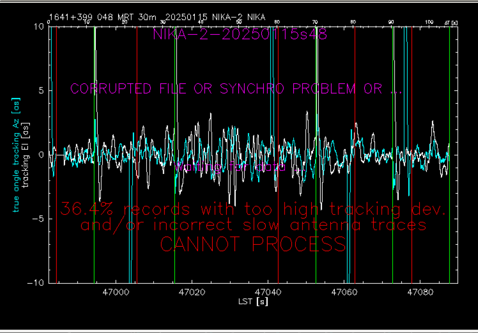
Task: Click the "and/or incorrect slow antenna traces" text
Action: [x=253, y=225]
